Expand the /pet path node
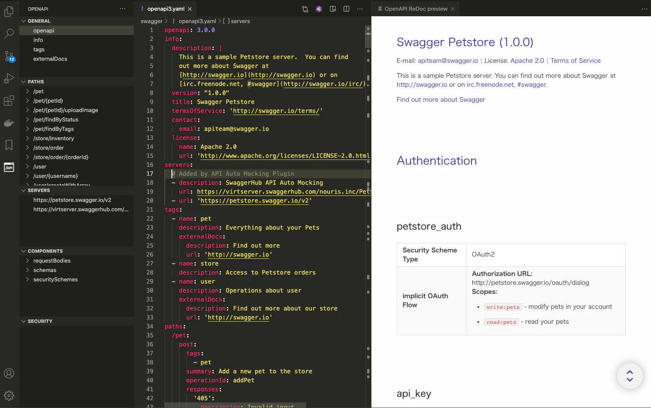651x408 pixels. click(x=28, y=91)
